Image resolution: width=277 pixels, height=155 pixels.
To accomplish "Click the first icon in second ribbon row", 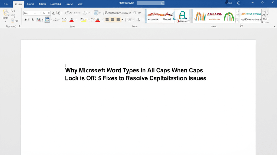I will click(26, 19).
